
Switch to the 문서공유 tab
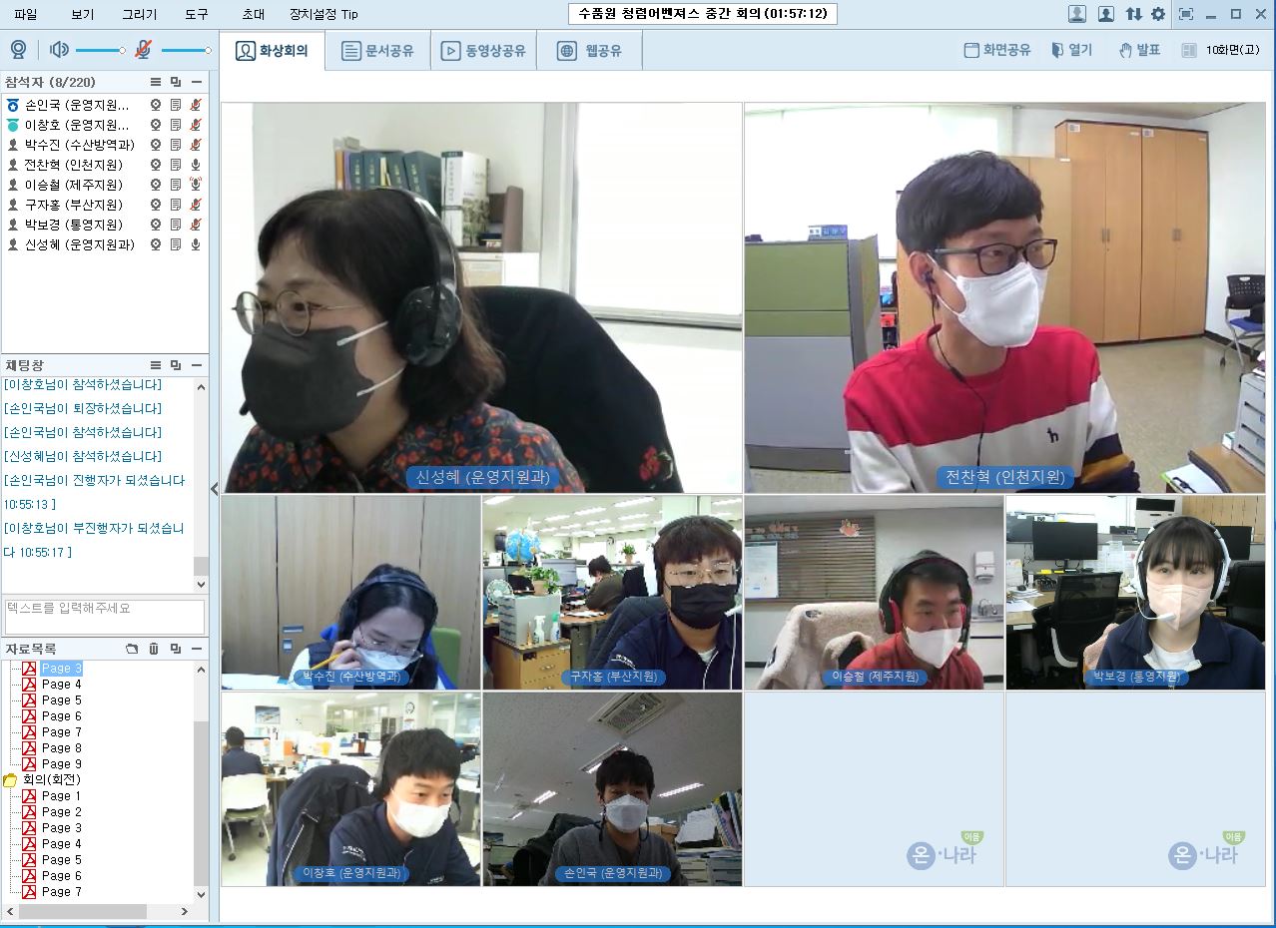[x=377, y=51]
